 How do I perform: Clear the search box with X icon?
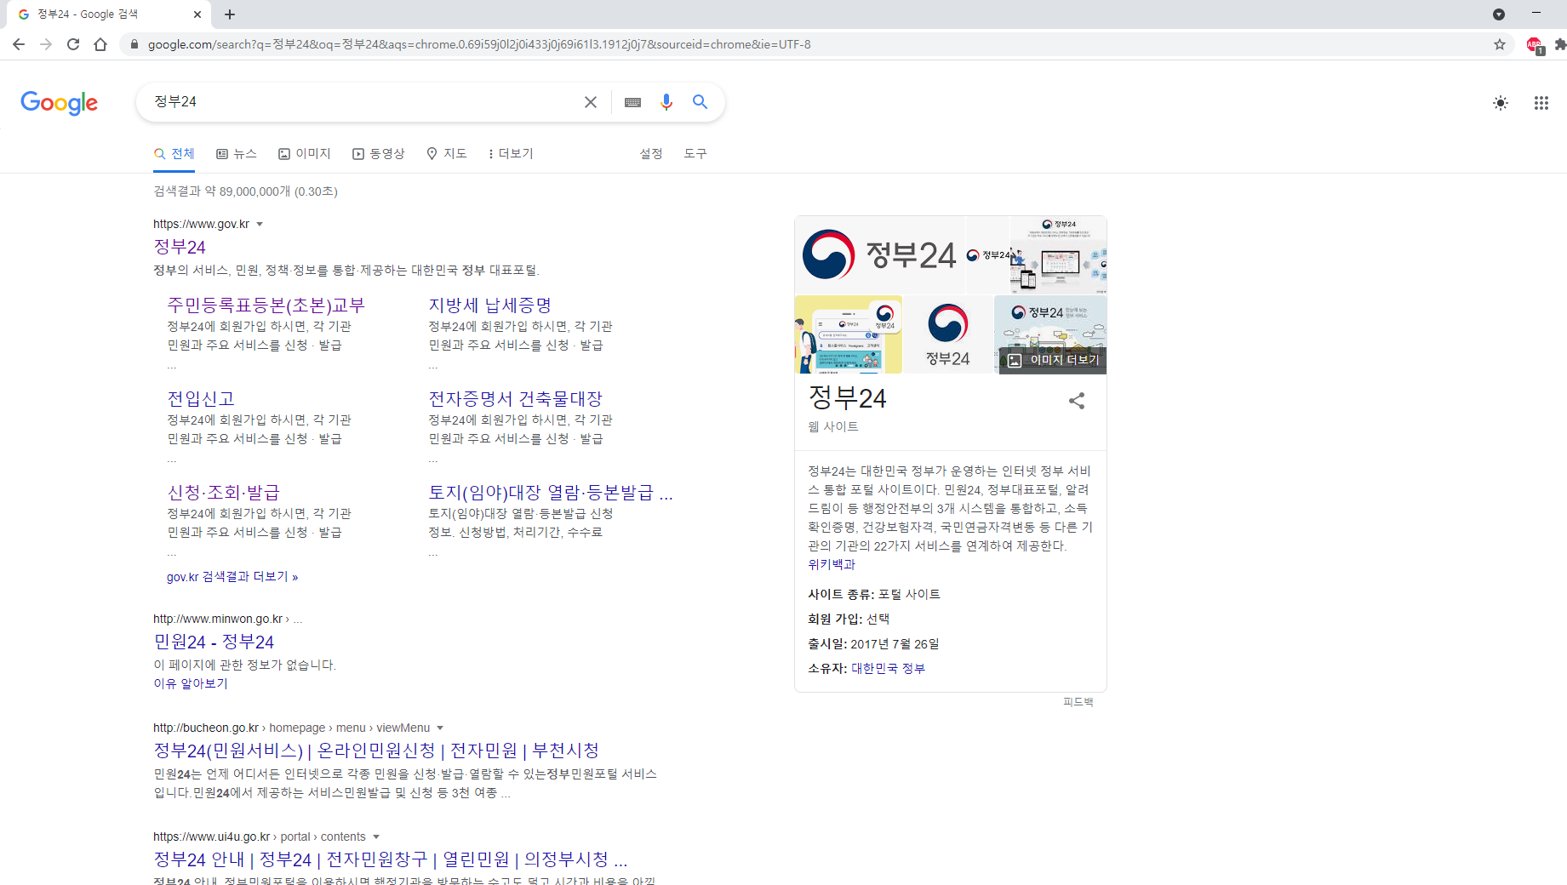pyautogui.click(x=591, y=102)
